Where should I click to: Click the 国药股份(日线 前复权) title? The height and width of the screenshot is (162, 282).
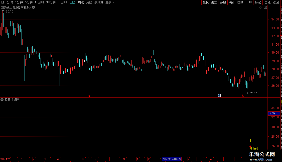click(x=16, y=7)
